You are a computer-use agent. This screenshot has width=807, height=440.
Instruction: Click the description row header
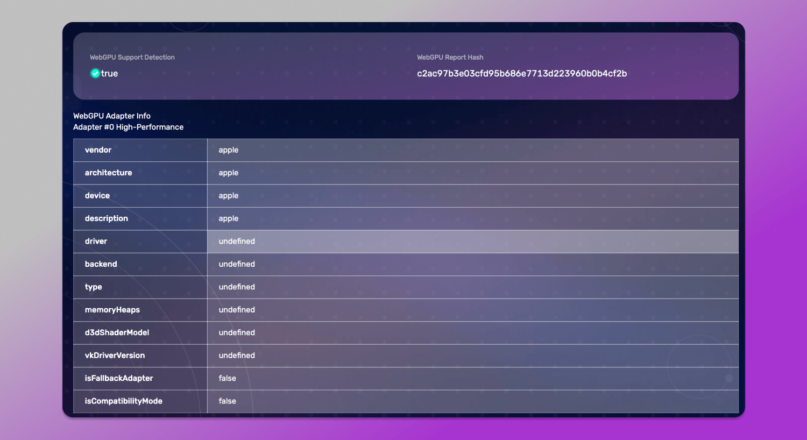pyautogui.click(x=106, y=218)
